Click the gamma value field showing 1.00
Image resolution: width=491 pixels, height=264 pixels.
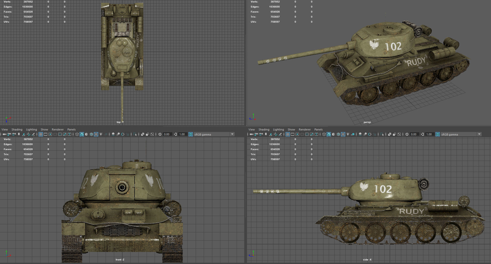coord(182,134)
